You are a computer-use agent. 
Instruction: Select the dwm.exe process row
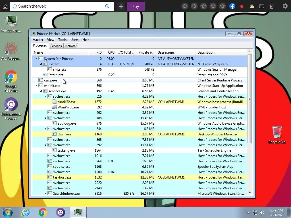[140, 134]
